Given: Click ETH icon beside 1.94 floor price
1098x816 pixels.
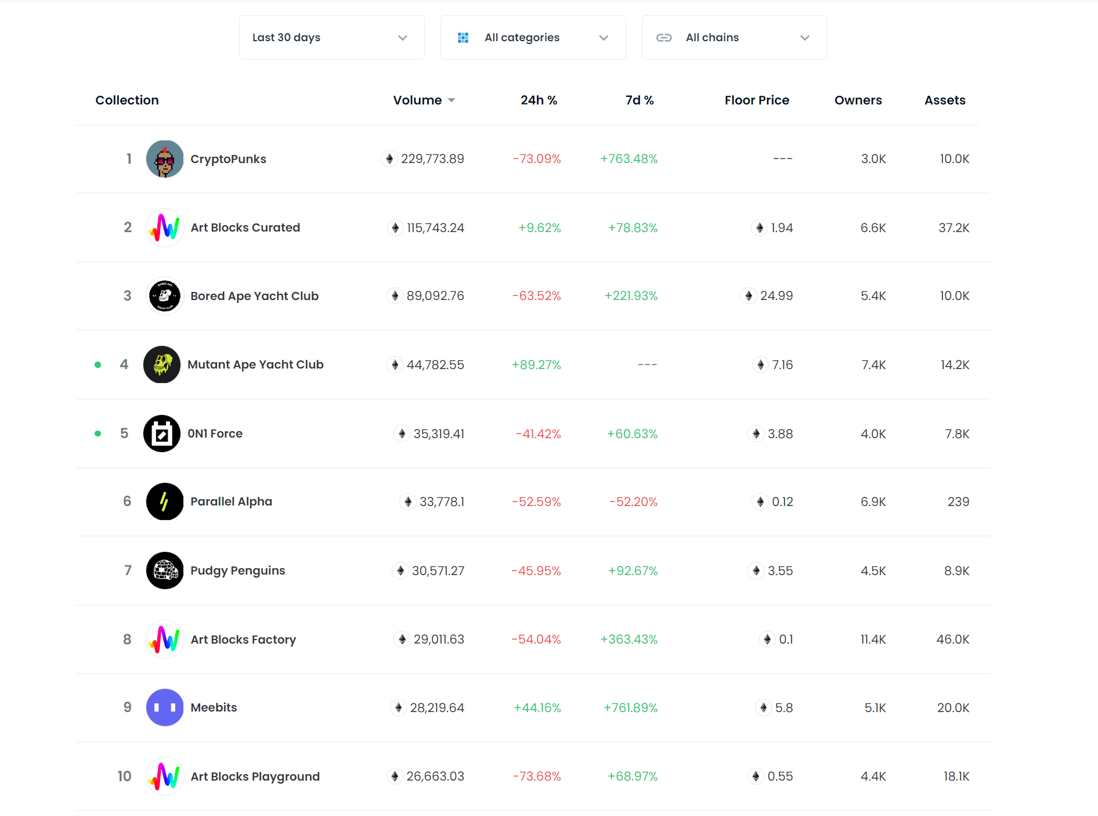Looking at the screenshot, I should [760, 228].
